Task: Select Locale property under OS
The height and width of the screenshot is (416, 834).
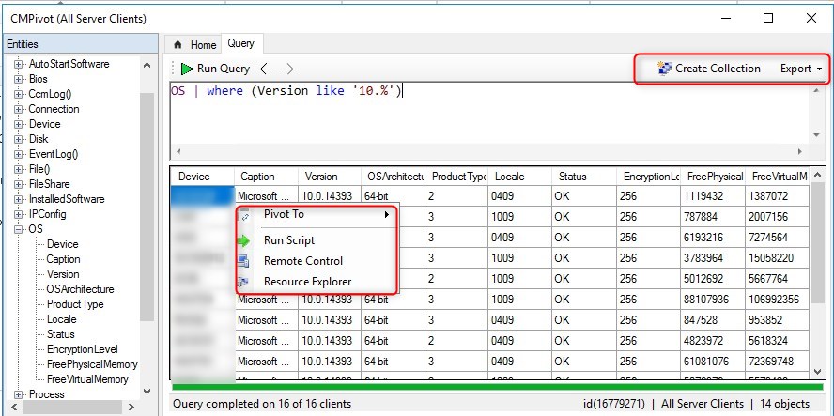Action: 62,319
